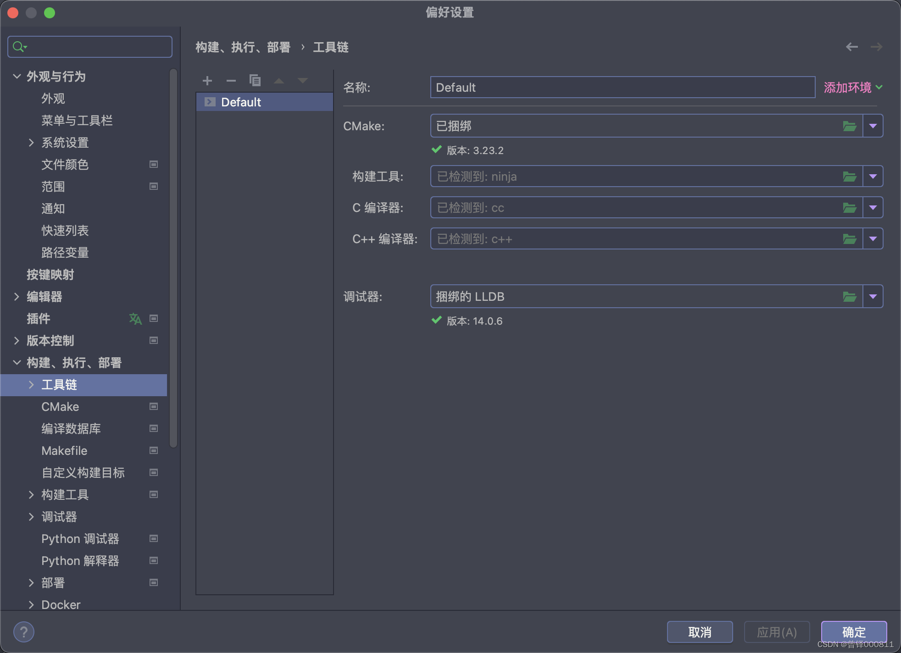Expand the 调试器 settings node
This screenshot has width=901, height=653.
coord(31,517)
